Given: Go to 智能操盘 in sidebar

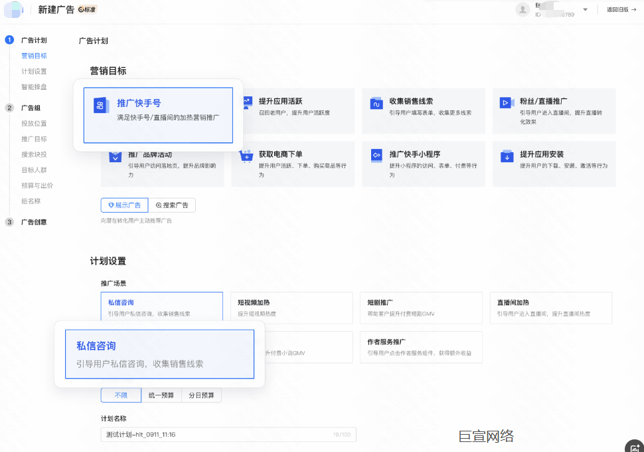Looking at the screenshot, I should tap(34, 87).
